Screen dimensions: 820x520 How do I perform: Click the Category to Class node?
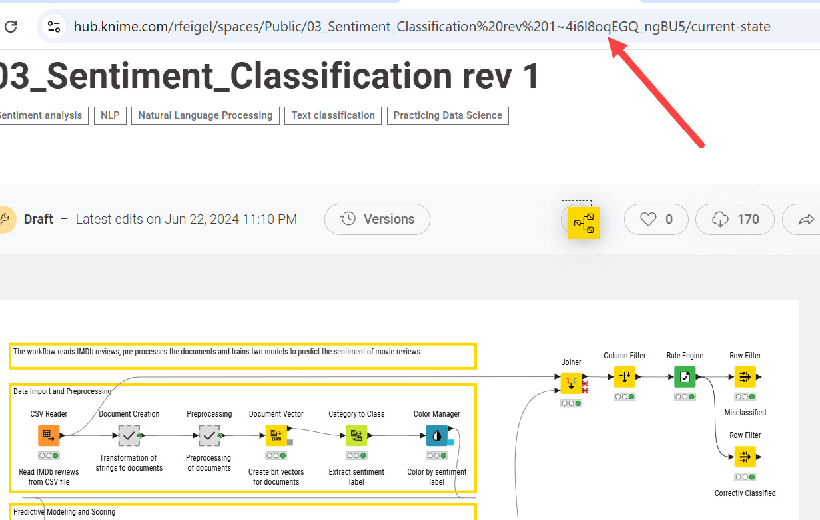coord(356,435)
